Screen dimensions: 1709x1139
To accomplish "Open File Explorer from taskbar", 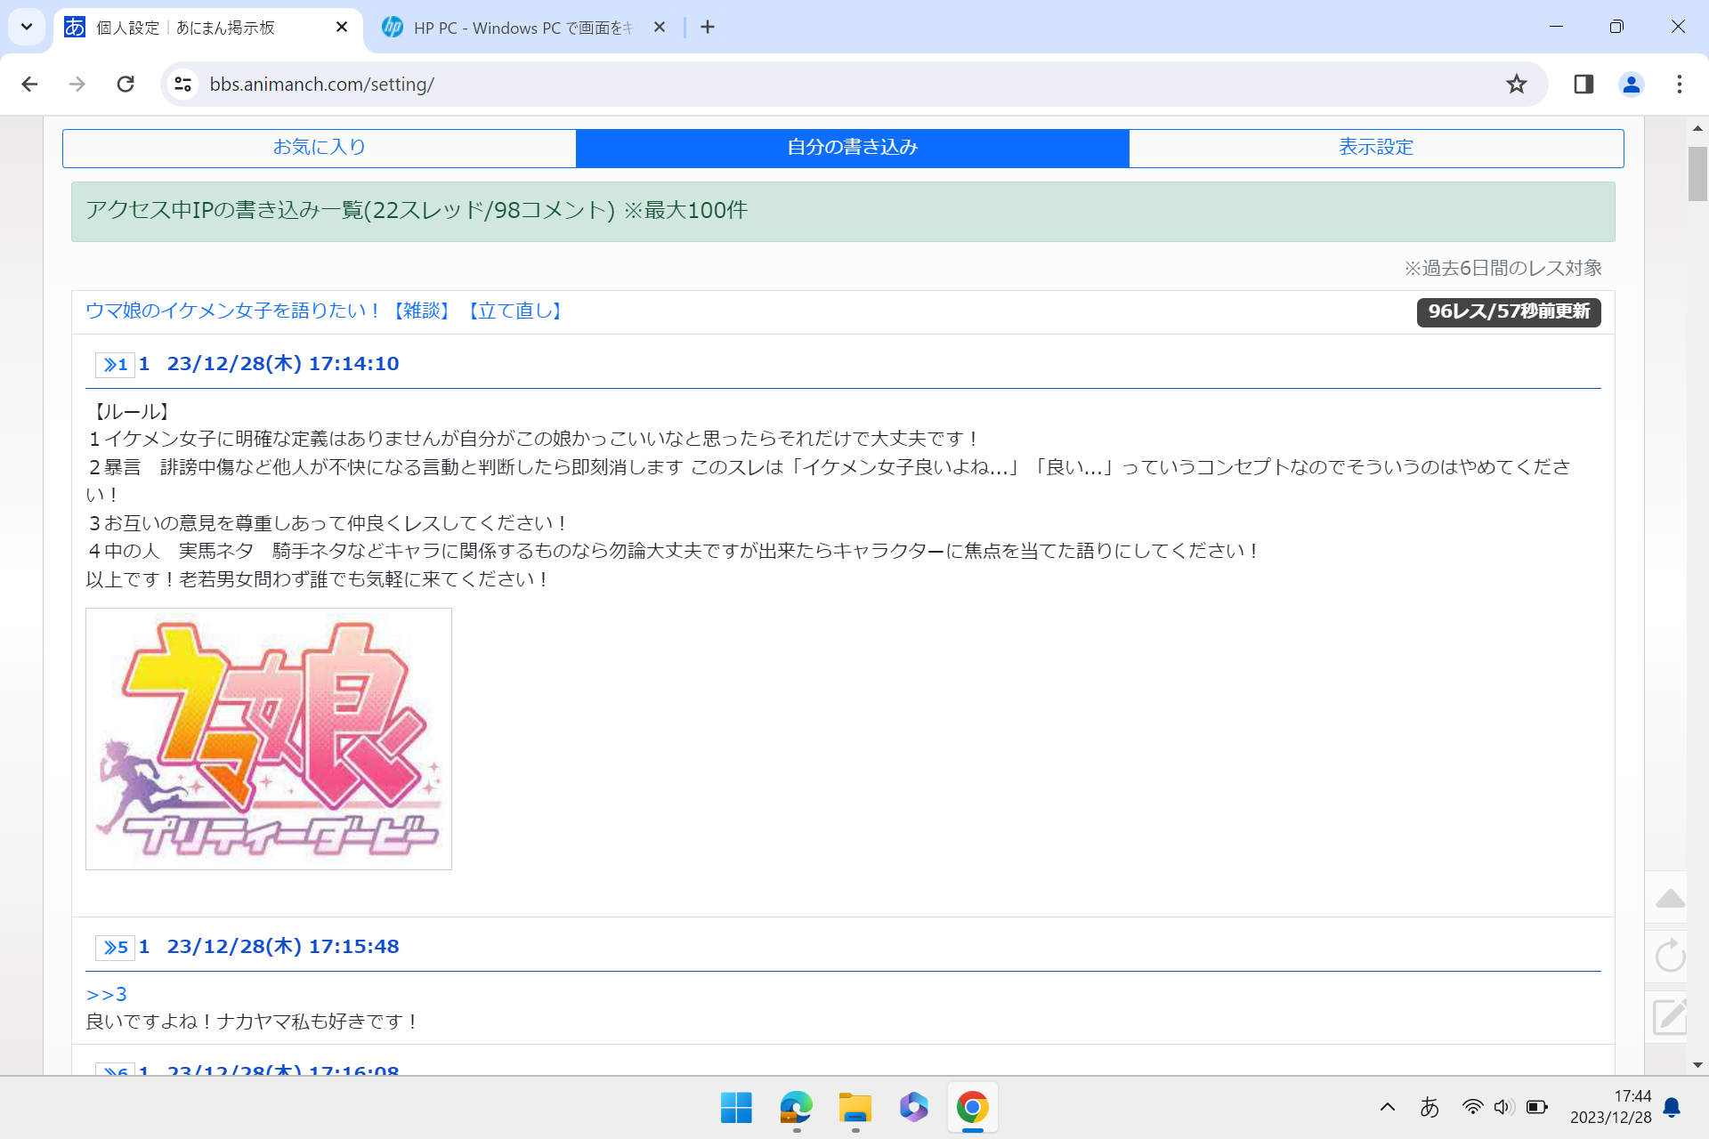I will pos(854,1108).
